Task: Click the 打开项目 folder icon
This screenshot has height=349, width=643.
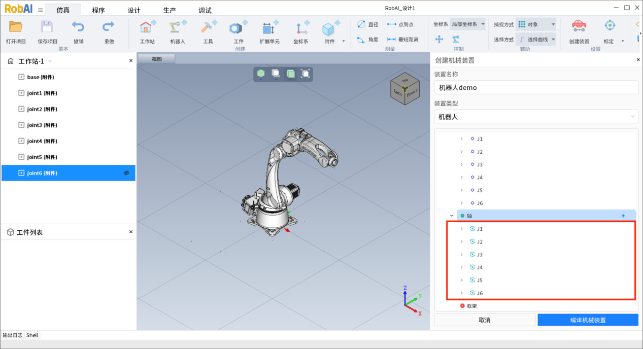Action: [x=16, y=27]
